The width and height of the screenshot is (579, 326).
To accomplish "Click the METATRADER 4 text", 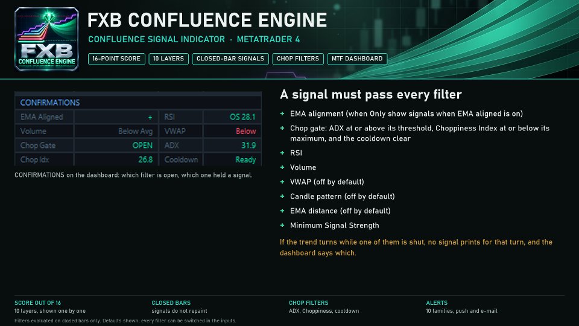I will coord(268,40).
